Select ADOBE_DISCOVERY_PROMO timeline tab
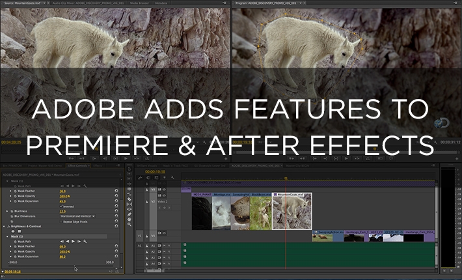The width and height of the screenshot is (462, 280). tap(256, 165)
